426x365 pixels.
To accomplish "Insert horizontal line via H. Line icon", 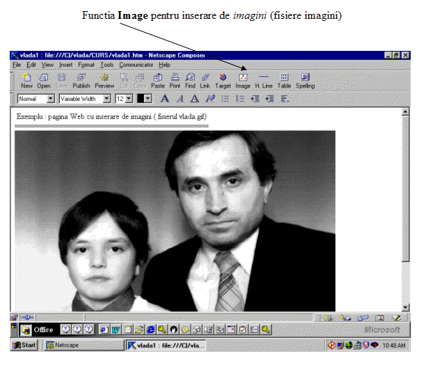I will [x=263, y=80].
